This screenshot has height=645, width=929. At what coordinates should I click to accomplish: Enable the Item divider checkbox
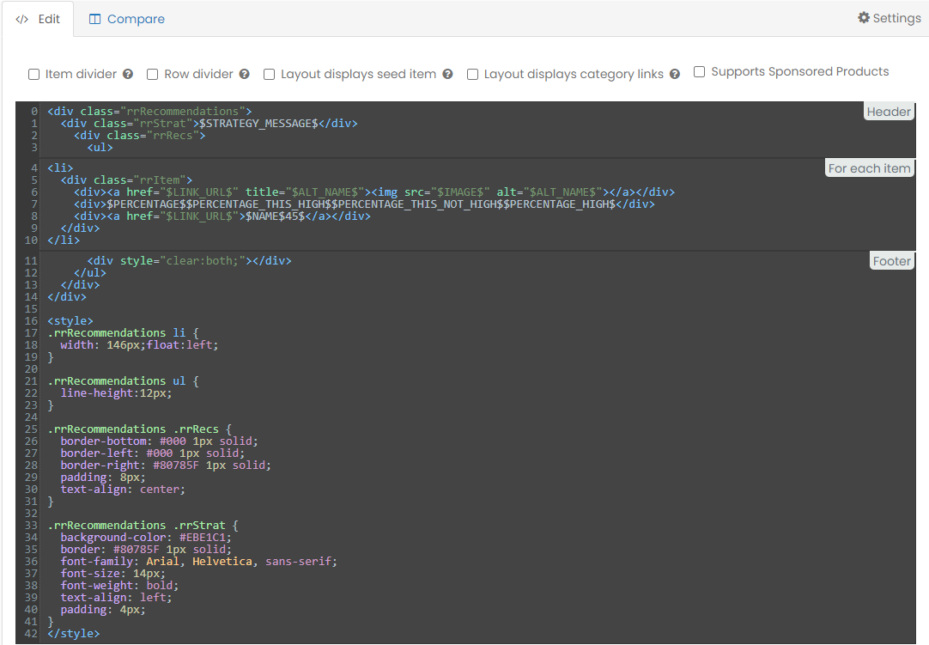34,74
